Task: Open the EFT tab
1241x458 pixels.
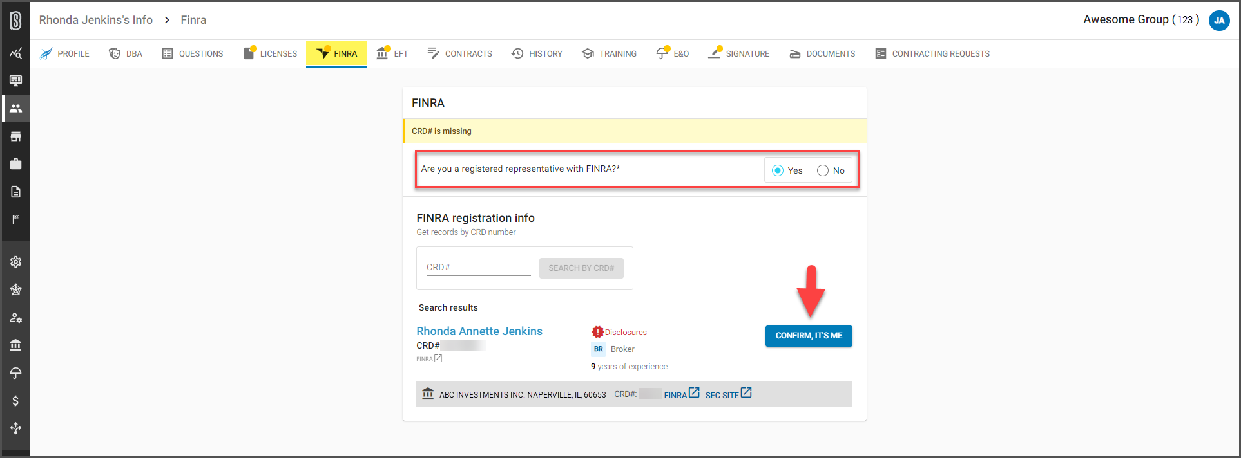Action: [x=392, y=54]
